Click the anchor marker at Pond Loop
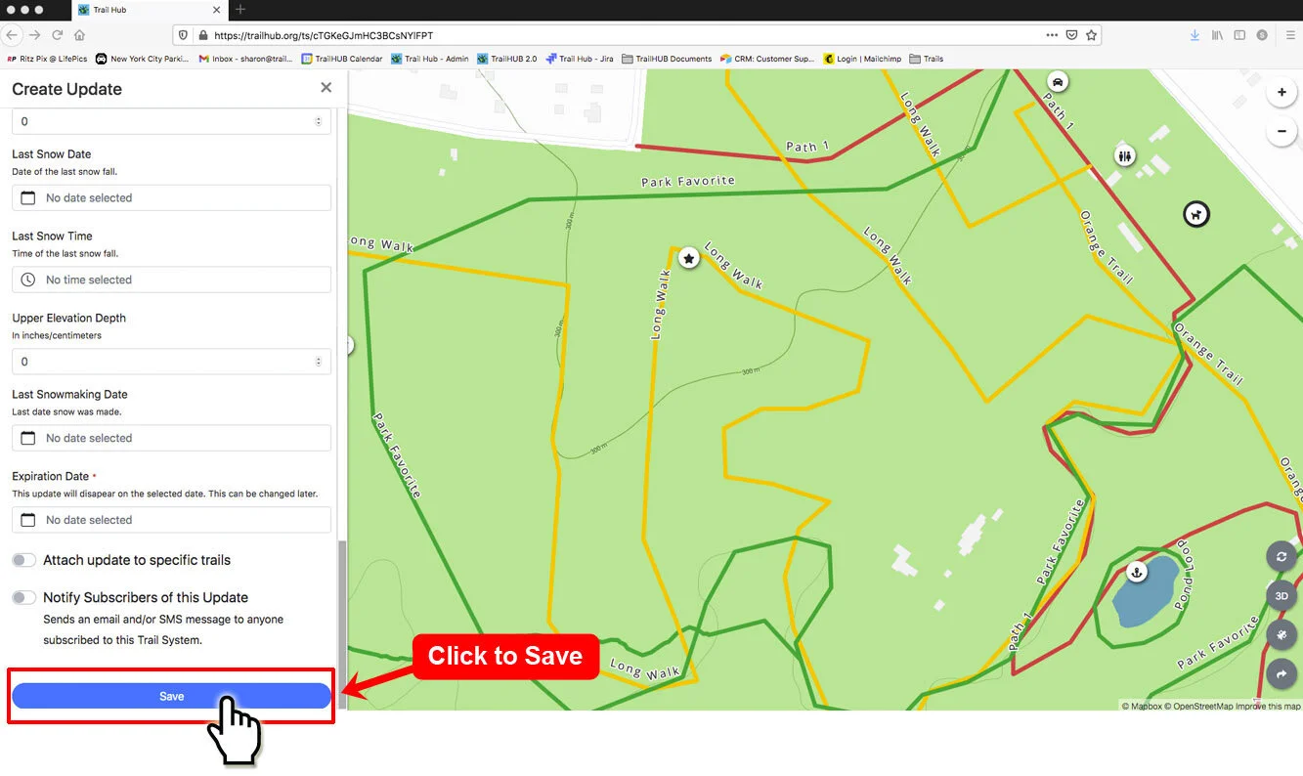 pyautogui.click(x=1136, y=571)
